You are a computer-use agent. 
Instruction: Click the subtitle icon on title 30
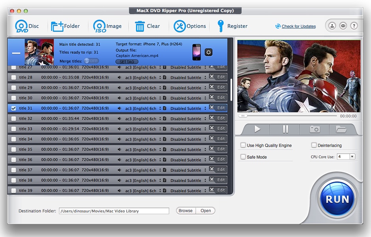[x=165, y=98]
